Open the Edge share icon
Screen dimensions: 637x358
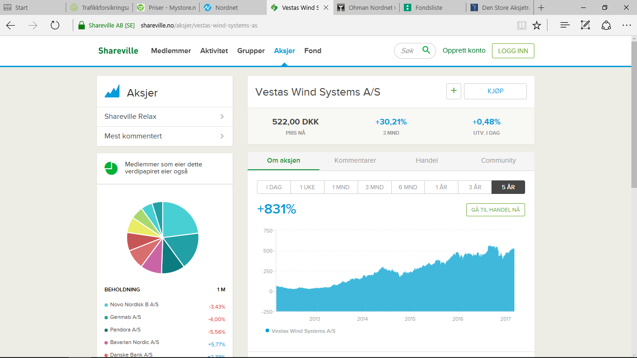point(606,25)
